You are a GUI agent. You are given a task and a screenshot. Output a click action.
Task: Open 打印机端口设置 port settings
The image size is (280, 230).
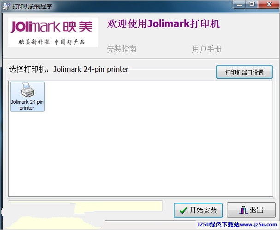pos(244,72)
